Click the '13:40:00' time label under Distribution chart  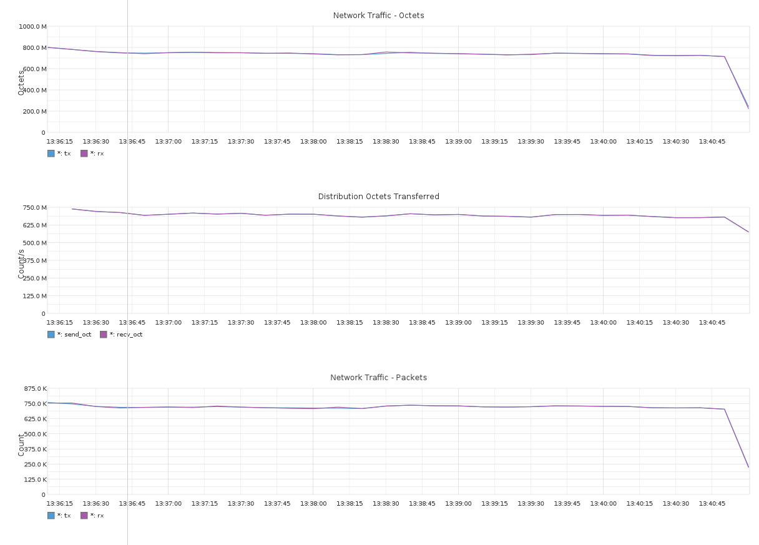point(604,323)
